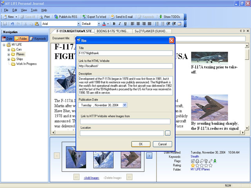251x188 pixels.
Task: Switch to BOEING B-17G document tab
Action: pyautogui.click(x=113, y=31)
